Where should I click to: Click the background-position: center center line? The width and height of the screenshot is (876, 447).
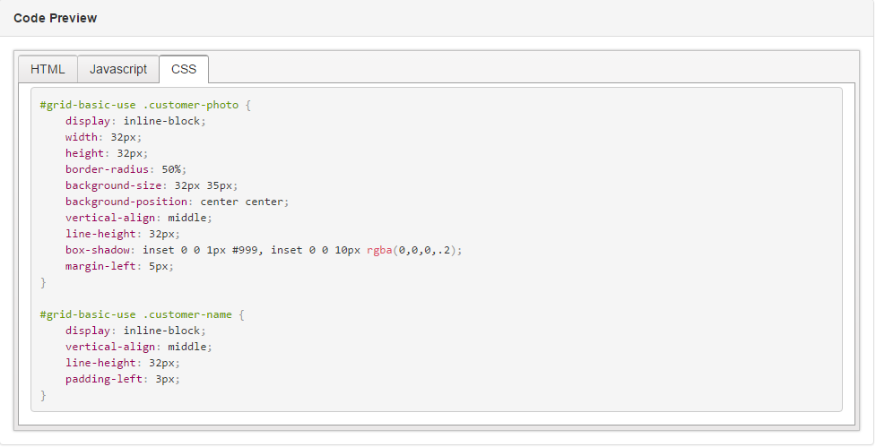click(x=177, y=202)
